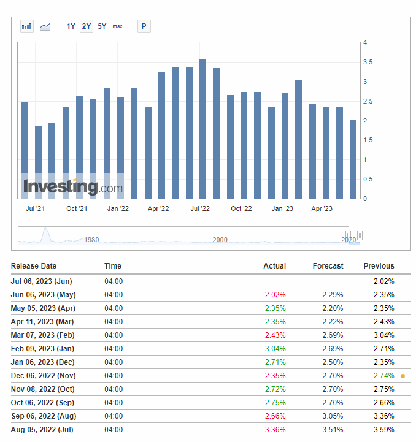Click the tallest bar for Jul '22
This screenshot has height=442, width=416.
pos(202,129)
